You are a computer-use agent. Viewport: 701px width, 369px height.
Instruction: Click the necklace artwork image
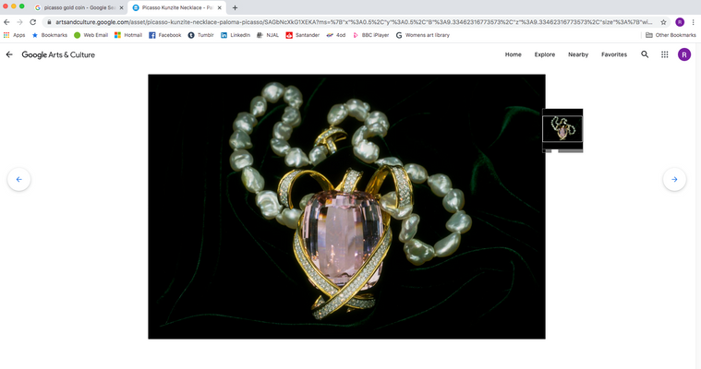coord(346,207)
